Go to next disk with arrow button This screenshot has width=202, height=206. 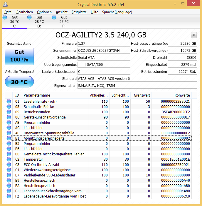194,35
